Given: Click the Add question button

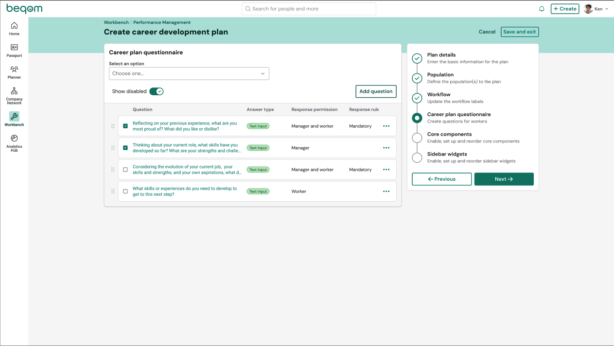Looking at the screenshot, I should [375, 91].
